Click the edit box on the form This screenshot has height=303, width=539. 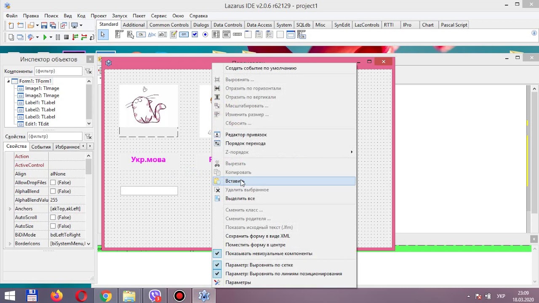149,191
